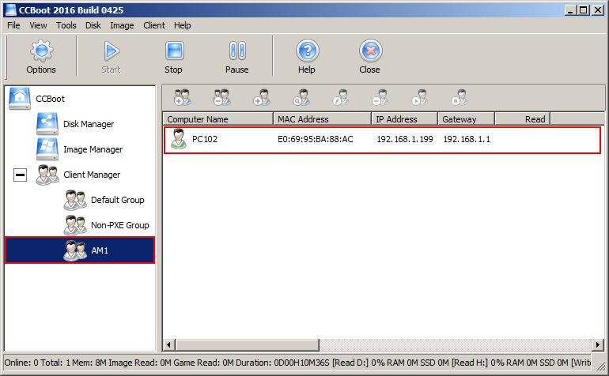Open the Help menu
Screen dimensions: 609x376
tap(182, 25)
